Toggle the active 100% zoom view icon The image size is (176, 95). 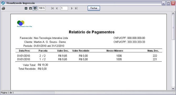[x=35, y=8]
